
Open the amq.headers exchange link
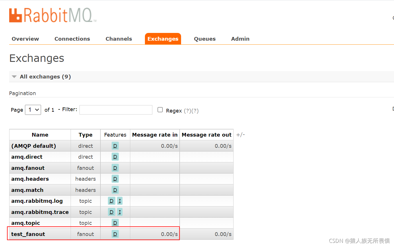(30, 179)
